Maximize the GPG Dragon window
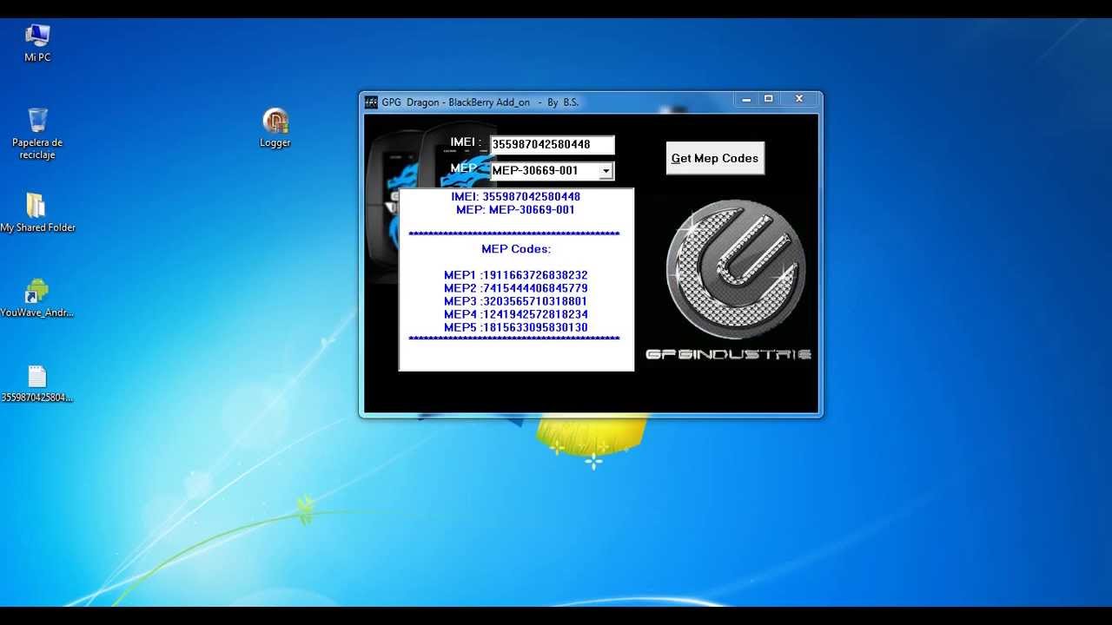 769,100
